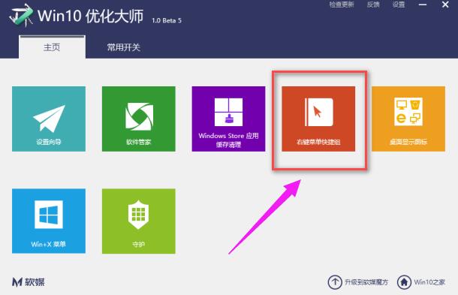
Task: Open Windows Store 应用缓存清理 tile
Action: coord(229,119)
